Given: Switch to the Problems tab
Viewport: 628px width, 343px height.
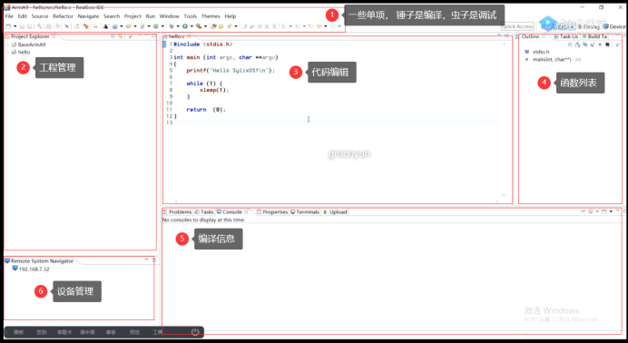Looking at the screenshot, I should coord(177,211).
